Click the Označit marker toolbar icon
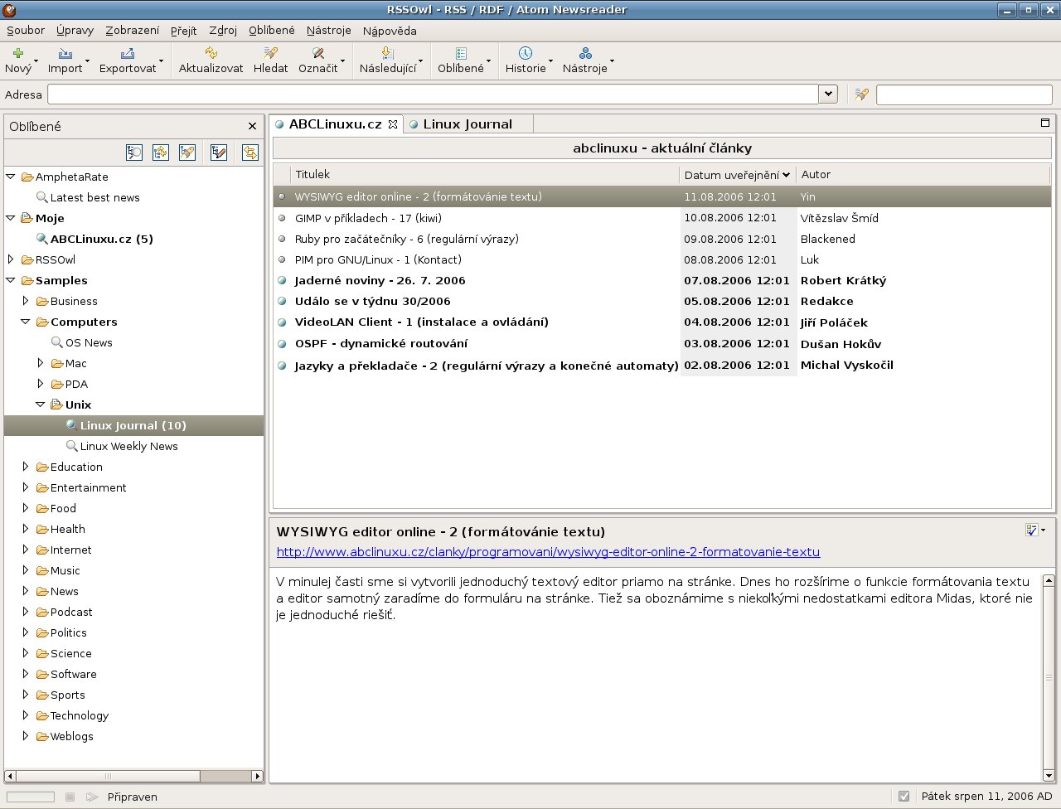The height and width of the screenshot is (809, 1061). (318, 53)
